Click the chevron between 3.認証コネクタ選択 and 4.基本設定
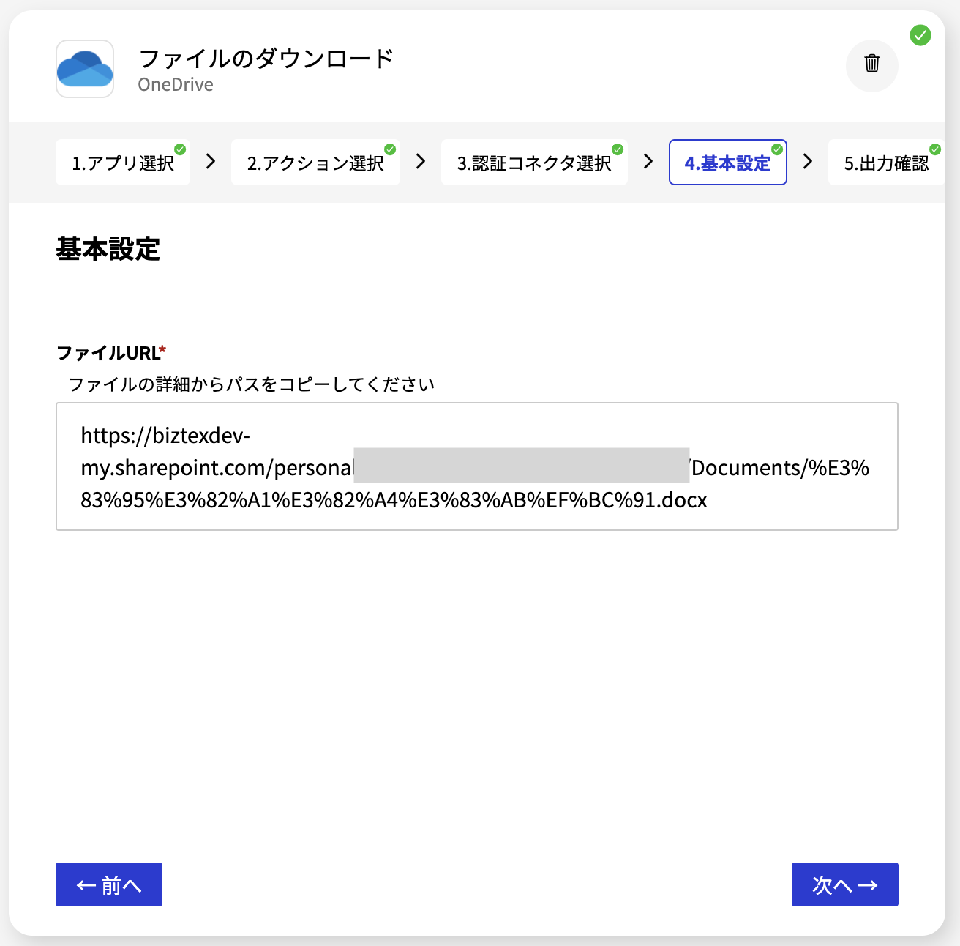The width and height of the screenshot is (960, 946). click(x=648, y=162)
